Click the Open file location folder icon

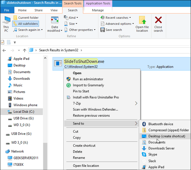pyautogui.click(x=142, y=20)
